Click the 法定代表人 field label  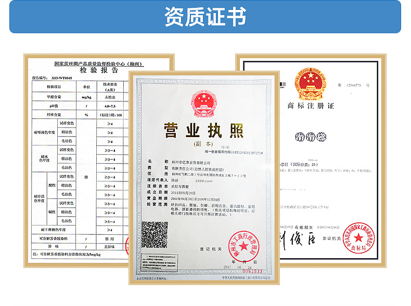tap(158, 180)
